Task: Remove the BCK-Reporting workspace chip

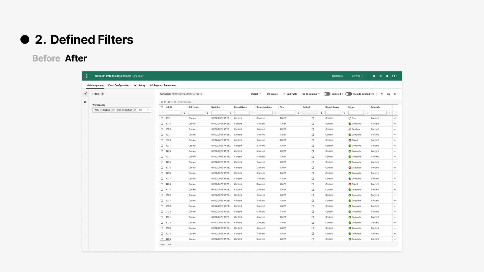Action: click(135, 110)
